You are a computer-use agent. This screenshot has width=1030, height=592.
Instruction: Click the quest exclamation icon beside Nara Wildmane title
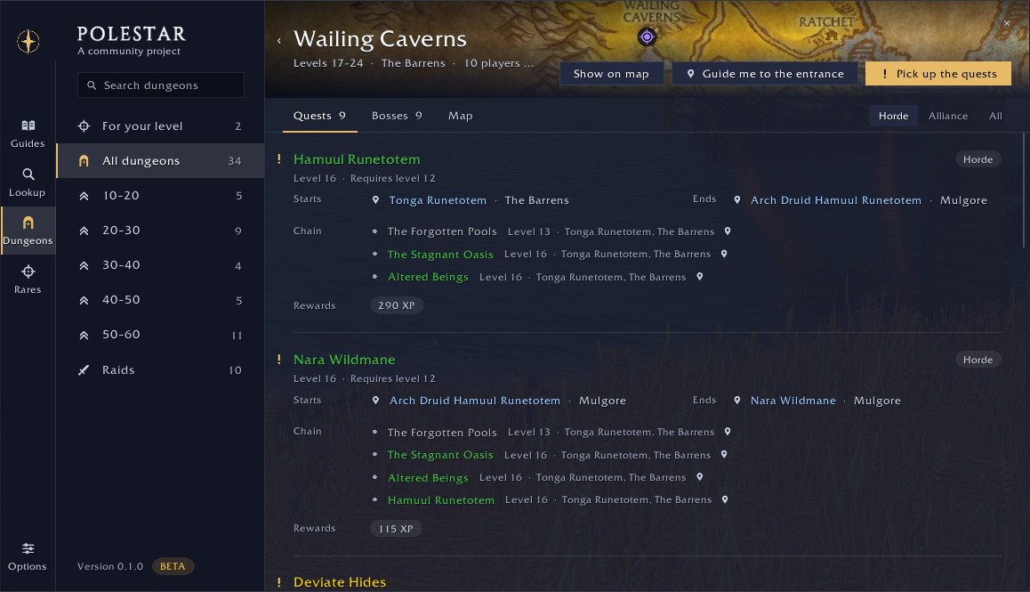(279, 360)
